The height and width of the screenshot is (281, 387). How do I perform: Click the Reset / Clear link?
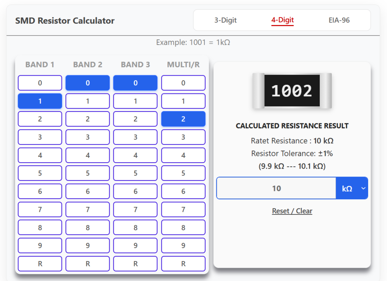pyautogui.click(x=292, y=211)
